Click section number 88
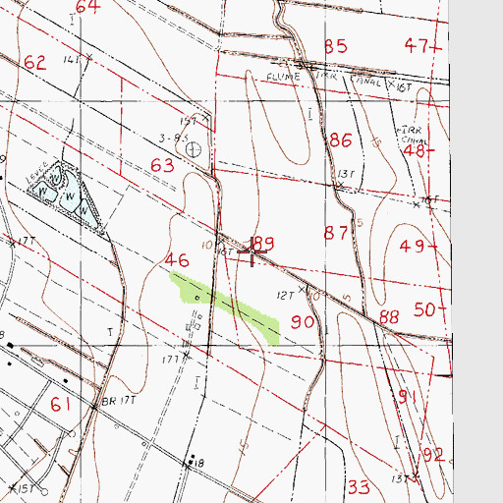The height and width of the screenshot is (503, 503). click(389, 317)
